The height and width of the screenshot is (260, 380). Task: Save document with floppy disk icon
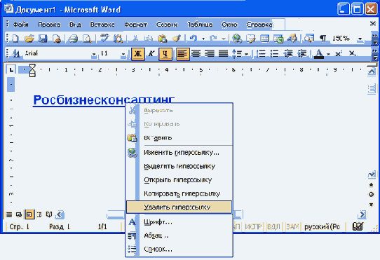(x=43, y=39)
